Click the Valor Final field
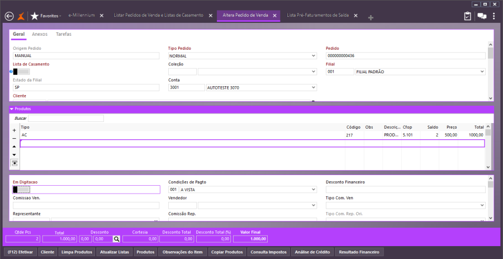Screen dimensions: 503x259 point(250,239)
